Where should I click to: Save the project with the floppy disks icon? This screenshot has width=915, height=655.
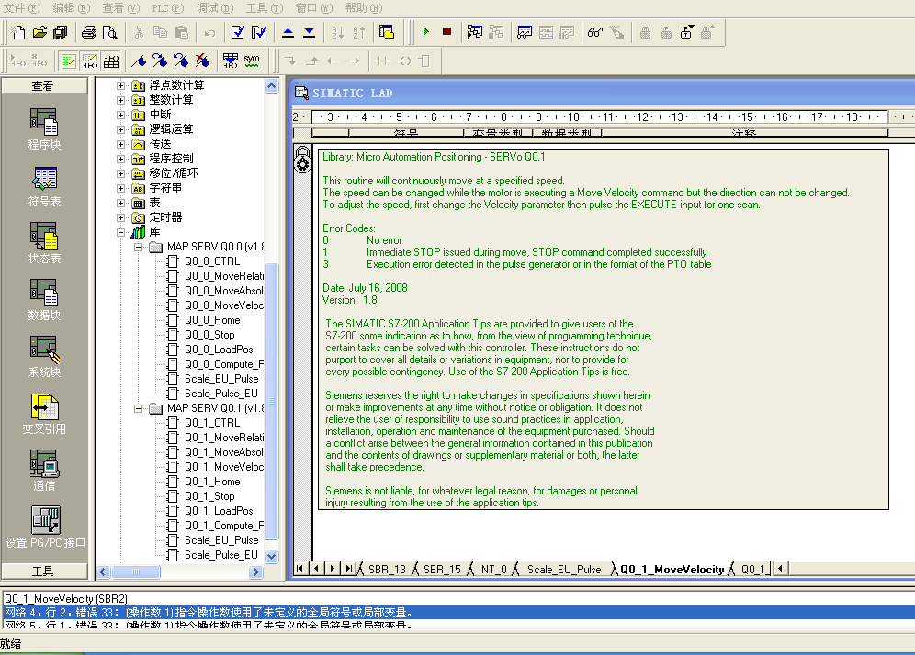click(60, 33)
